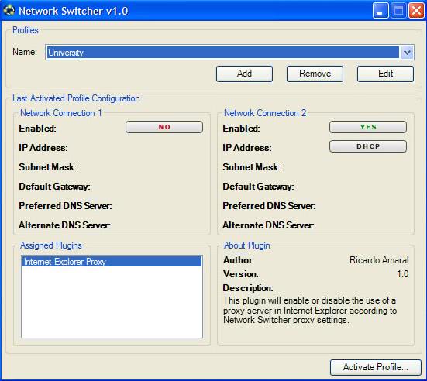Toggle Network Connection 1 enabled NO button
The image size is (427, 381).
pyautogui.click(x=164, y=127)
